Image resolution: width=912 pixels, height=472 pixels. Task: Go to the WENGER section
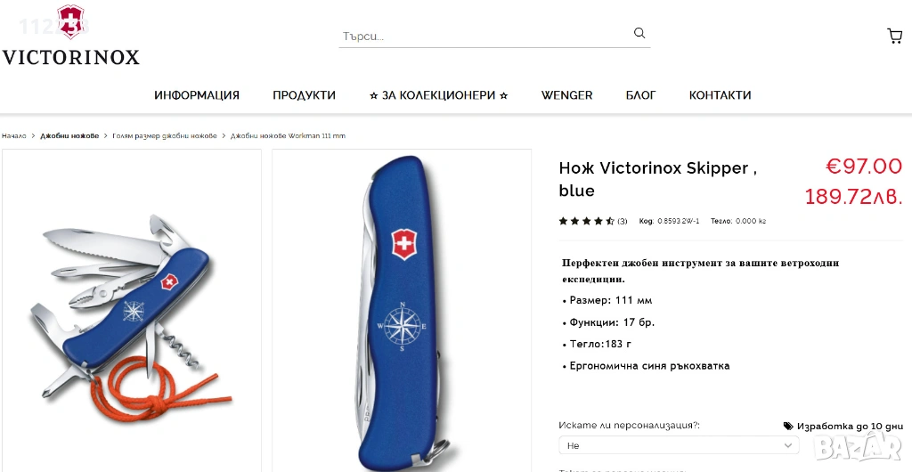(x=566, y=94)
